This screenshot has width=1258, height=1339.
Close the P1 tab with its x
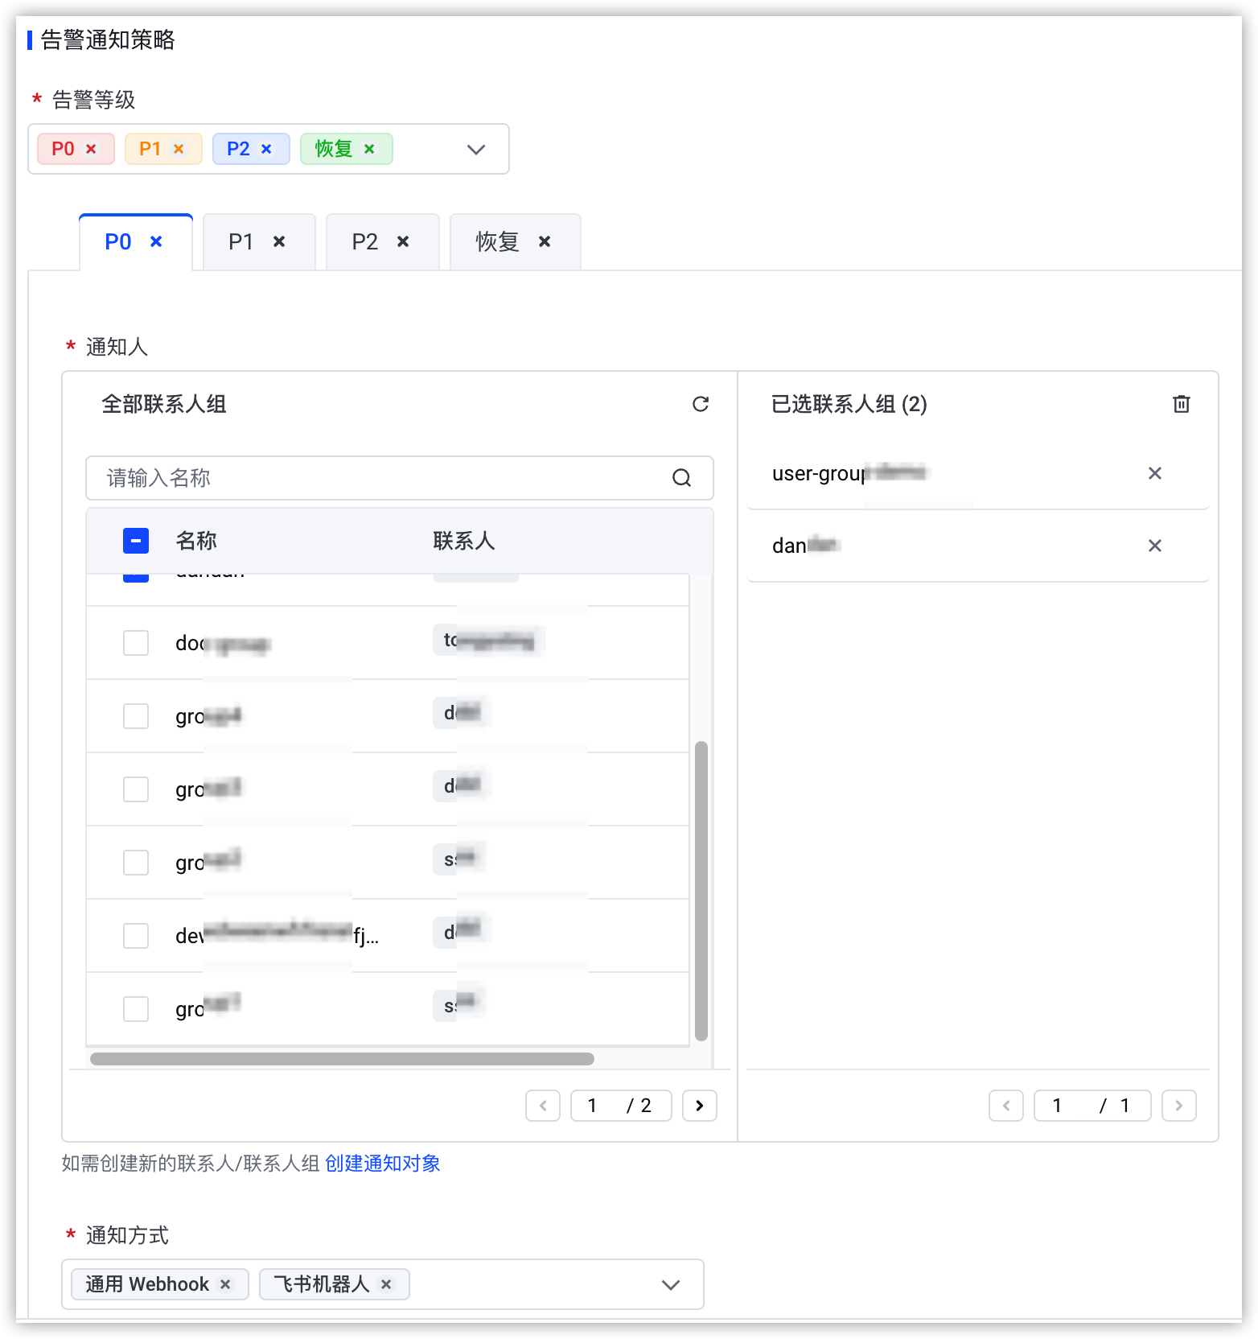tap(279, 241)
